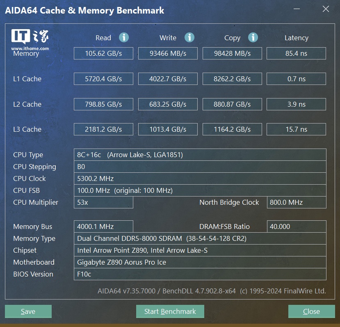
Task: Click the CPU Type Arrow Lake-S field
Action: click(200, 155)
